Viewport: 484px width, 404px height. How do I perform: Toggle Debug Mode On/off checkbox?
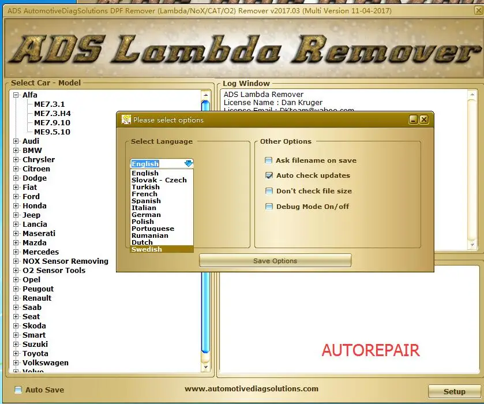[269, 206]
